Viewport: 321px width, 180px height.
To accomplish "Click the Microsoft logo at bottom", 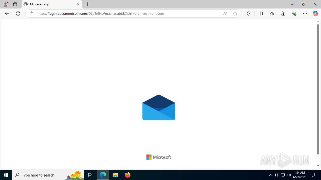I will pos(159,157).
